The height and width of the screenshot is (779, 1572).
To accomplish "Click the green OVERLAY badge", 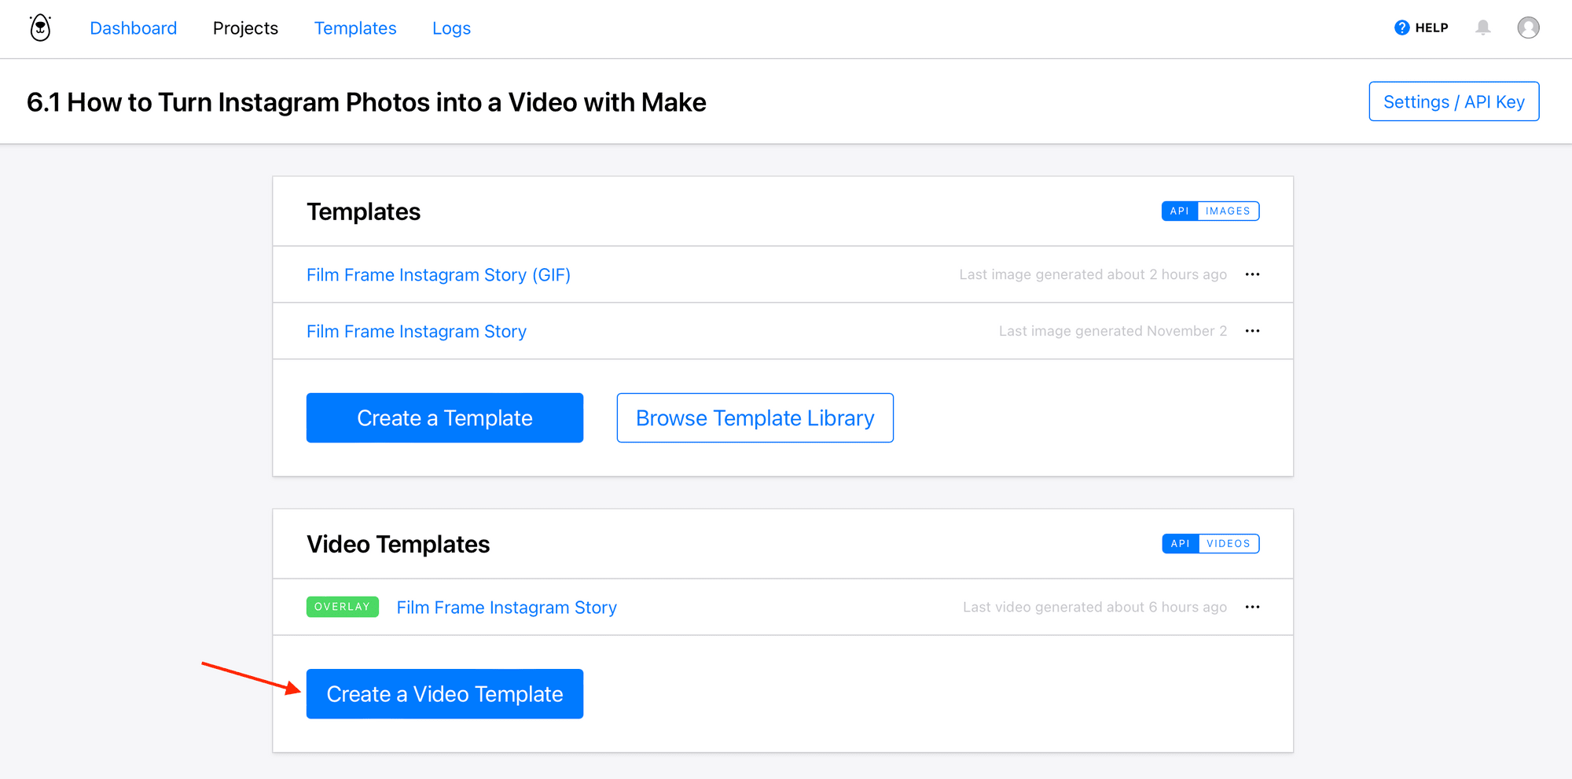I will click(342, 606).
